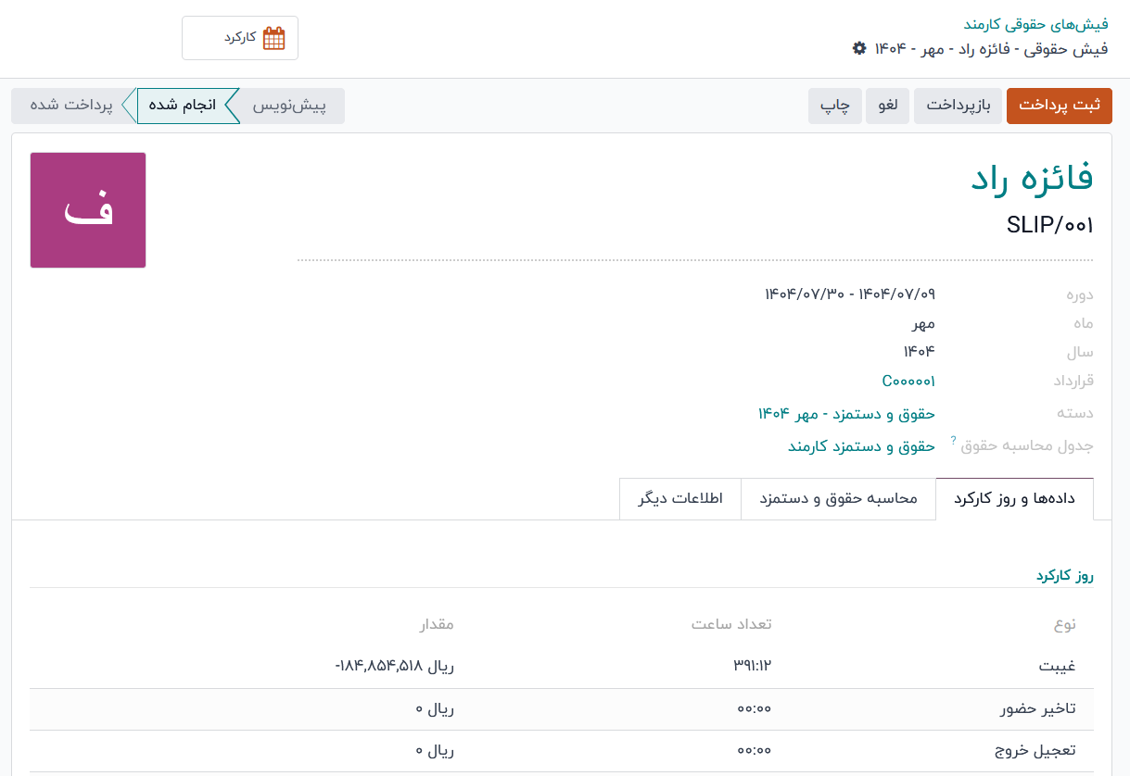Open salary structure link حقوق و دستمزد کارمند
Viewport: 1130px width, 776px height.
tap(861, 446)
